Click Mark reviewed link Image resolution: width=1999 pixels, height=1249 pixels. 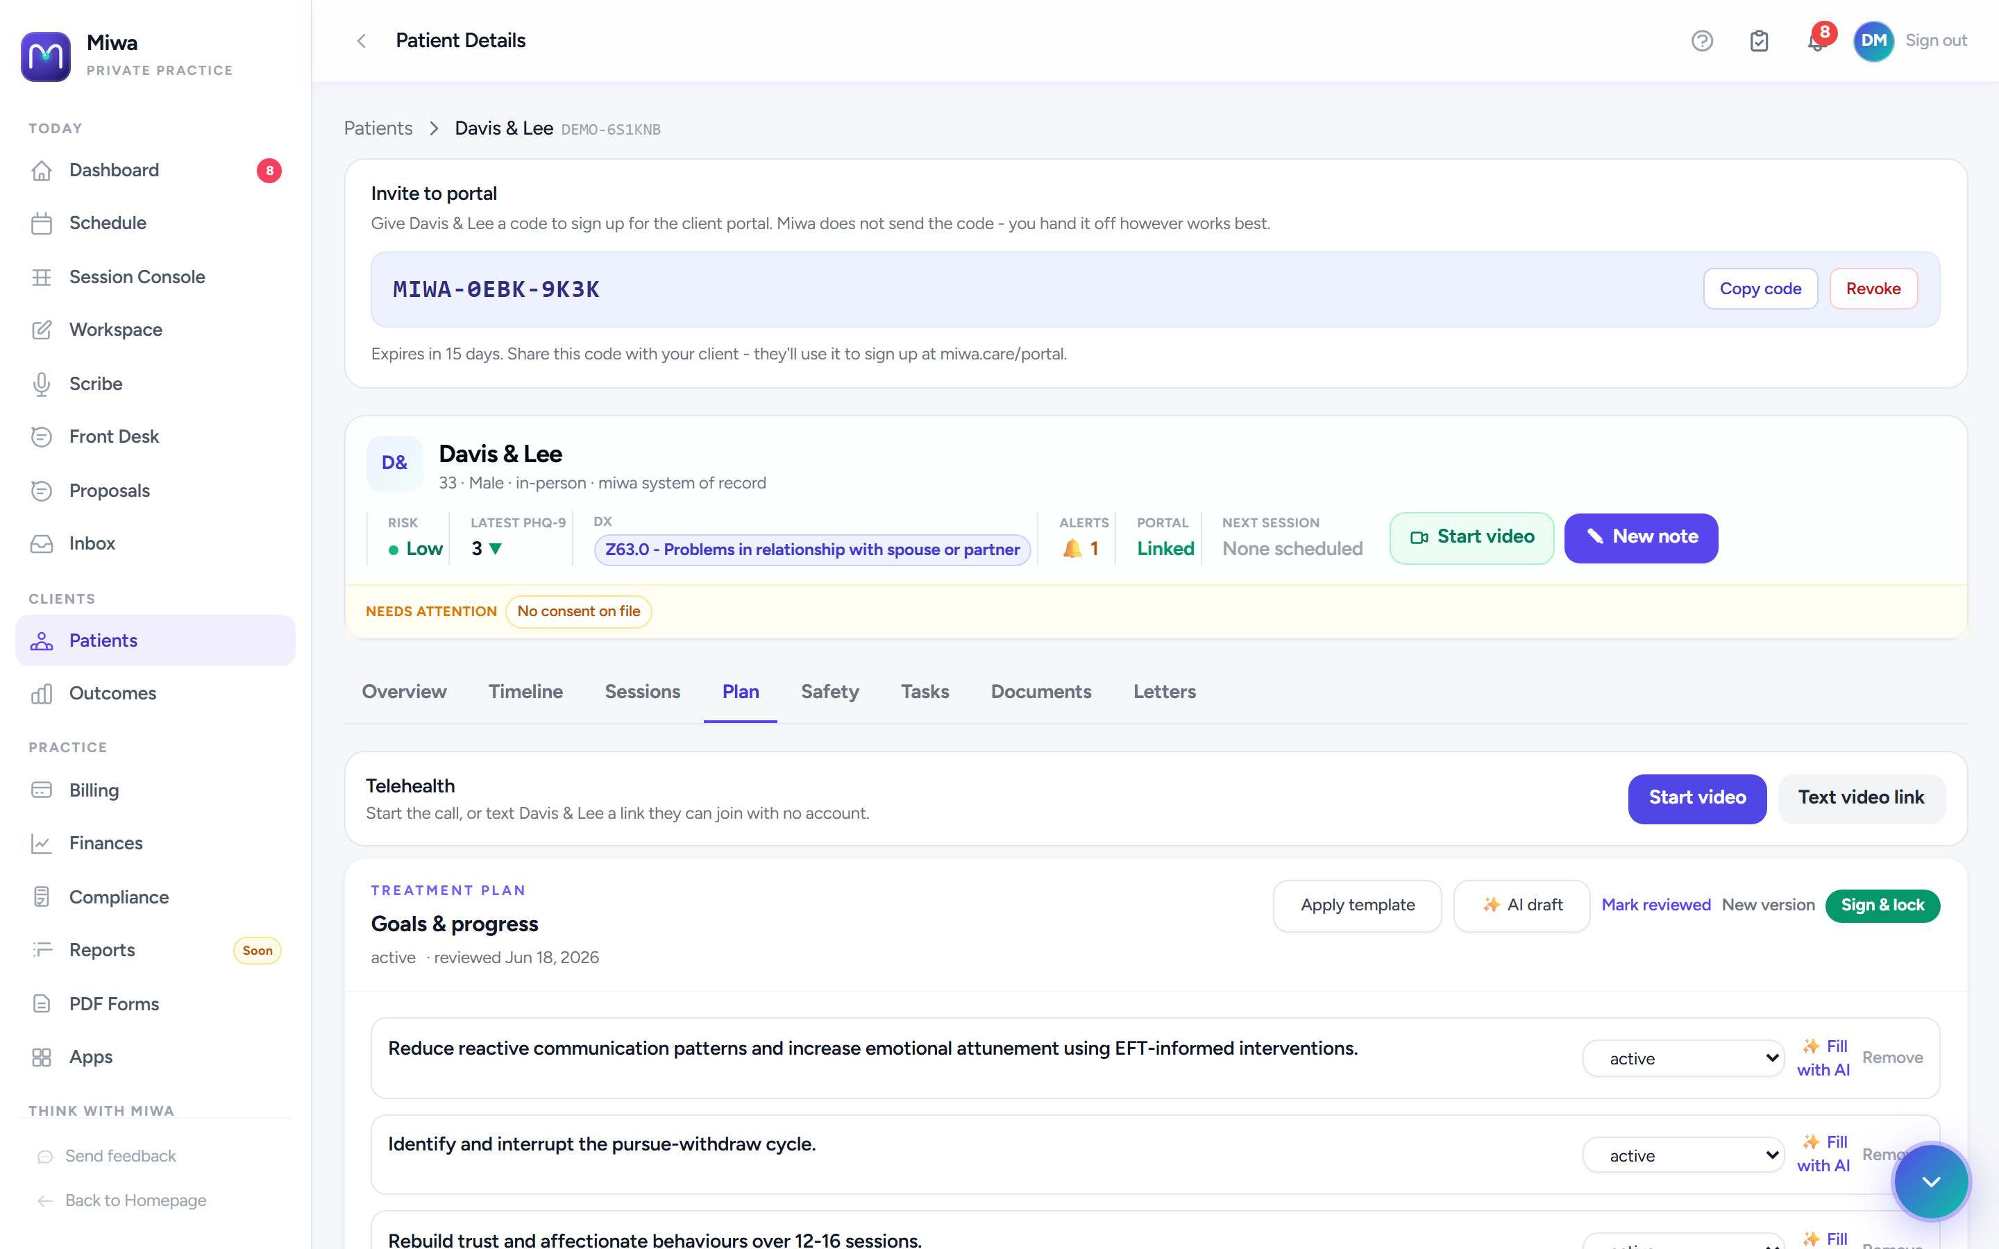tap(1655, 905)
